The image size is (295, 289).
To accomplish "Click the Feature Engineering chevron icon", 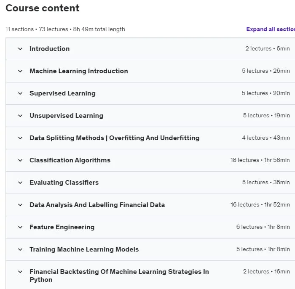I will (20, 227).
